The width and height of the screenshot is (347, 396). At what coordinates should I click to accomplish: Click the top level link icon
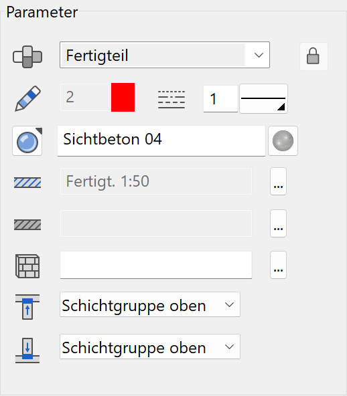coord(27,307)
